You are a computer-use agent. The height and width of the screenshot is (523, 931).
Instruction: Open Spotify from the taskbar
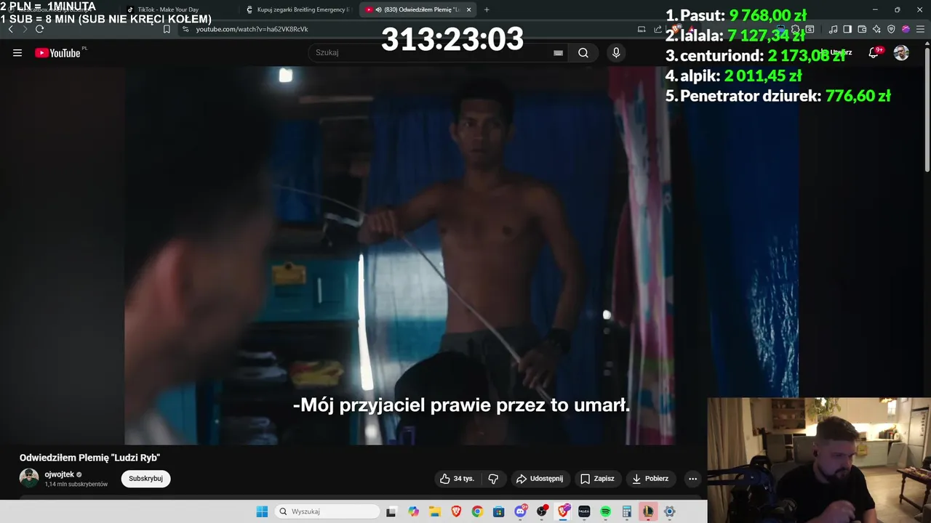[x=605, y=511]
